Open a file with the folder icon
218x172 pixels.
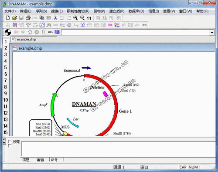tap(14, 18)
